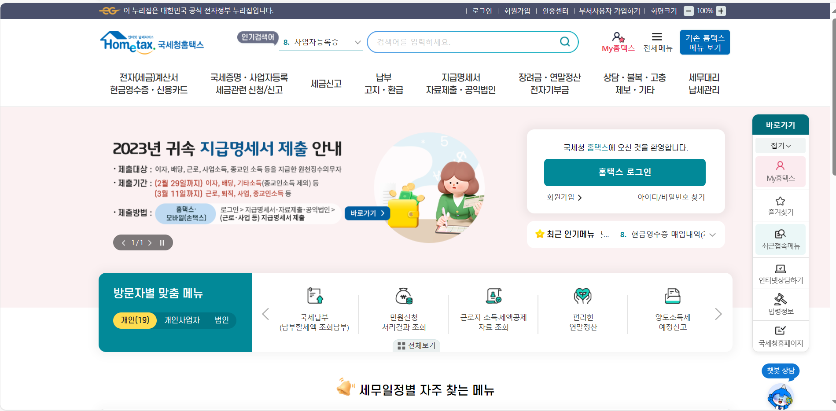Image resolution: width=836 pixels, height=411 pixels.
Task: Open 국세청홈페이지 in sidebar
Action: coord(781,336)
